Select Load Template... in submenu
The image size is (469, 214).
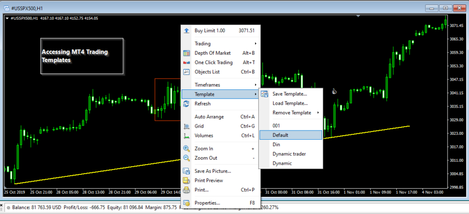pyautogui.click(x=291, y=104)
